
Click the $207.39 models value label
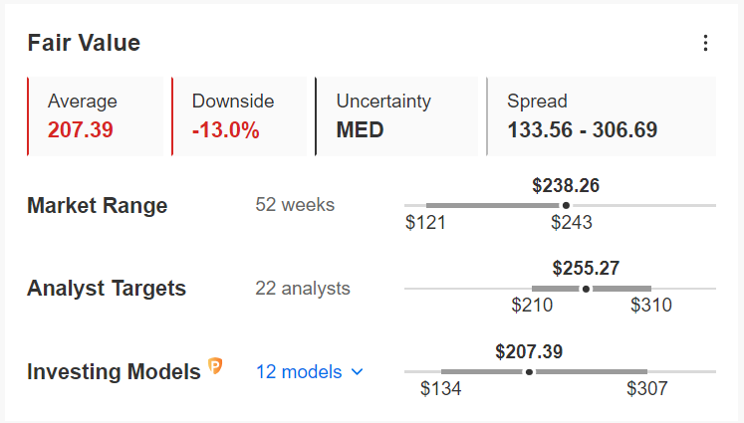(x=529, y=351)
